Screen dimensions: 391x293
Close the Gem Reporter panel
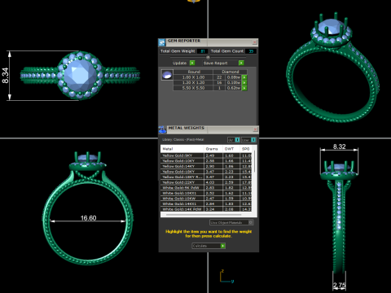coord(254,42)
